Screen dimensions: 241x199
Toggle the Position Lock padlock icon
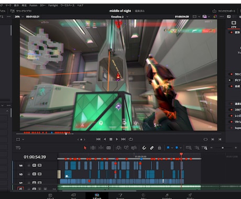coord(159,148)
